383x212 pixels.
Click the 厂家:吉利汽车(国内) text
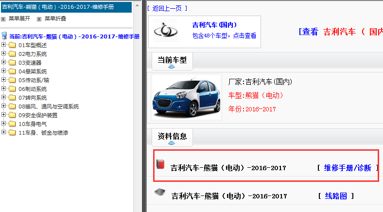260,82
